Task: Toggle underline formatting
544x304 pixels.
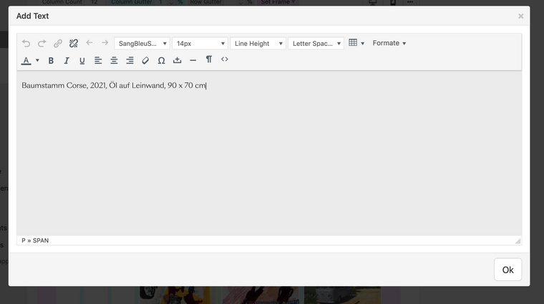Action: coord(82,61)
